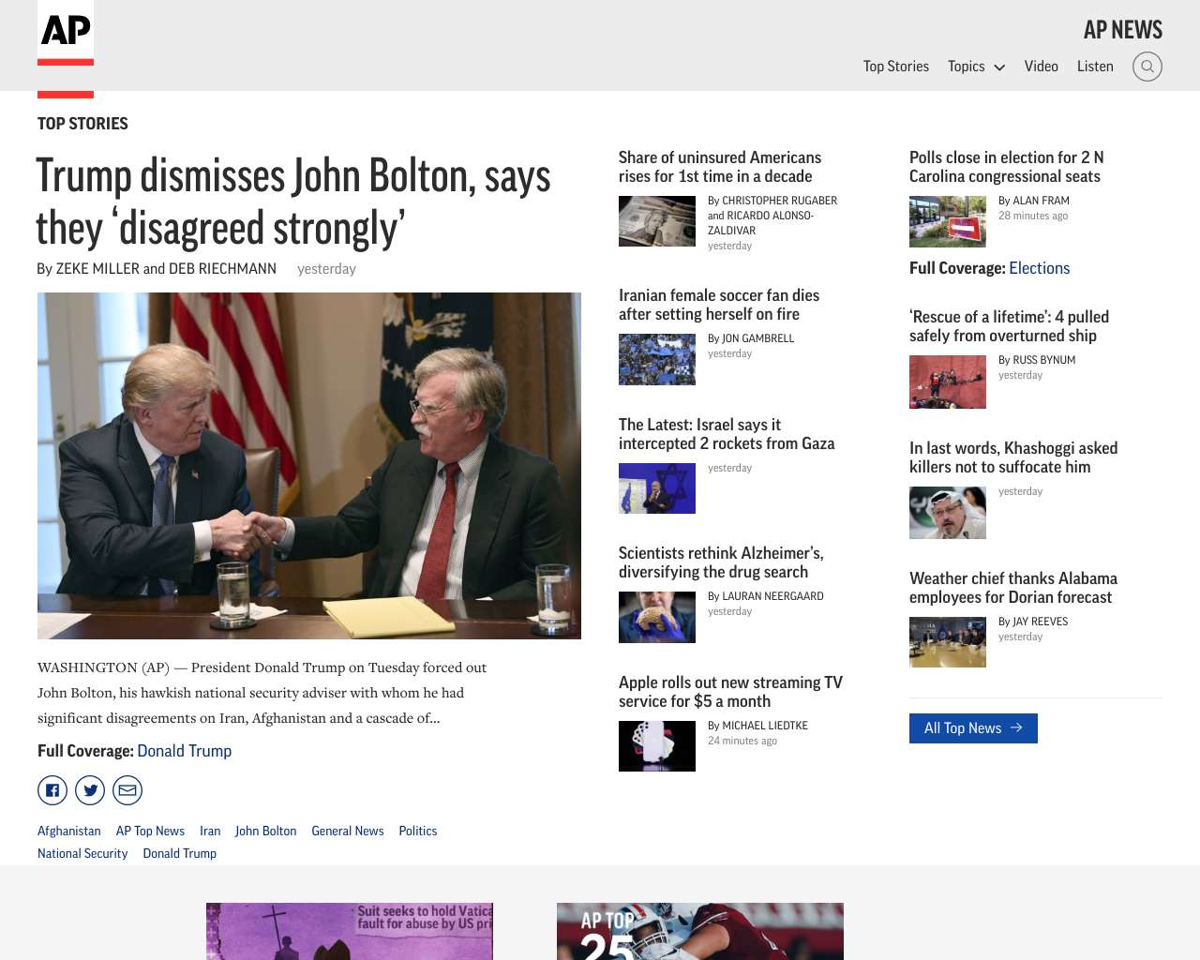Open Top Stories nav item
Viewport: 1200px width, 960px height.
(x=896, y=67)
